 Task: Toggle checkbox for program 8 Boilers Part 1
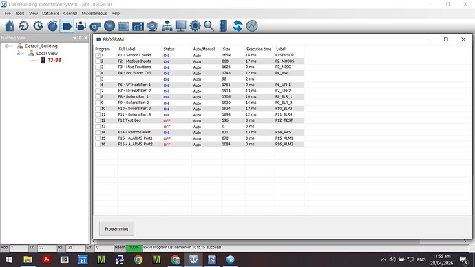pos(98,97)
